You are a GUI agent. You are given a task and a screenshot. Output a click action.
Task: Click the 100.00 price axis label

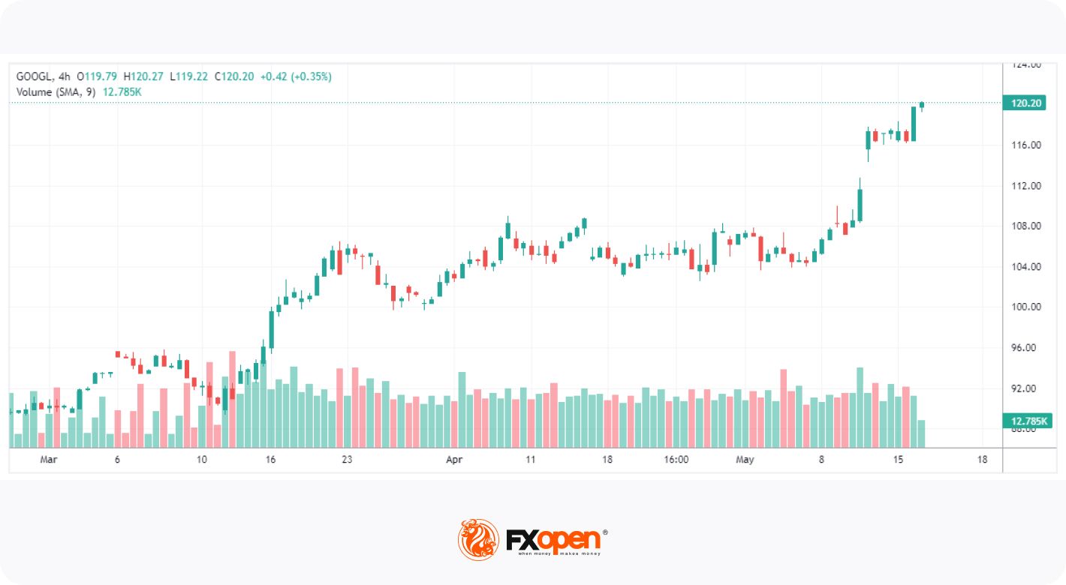coord(1025,307)
